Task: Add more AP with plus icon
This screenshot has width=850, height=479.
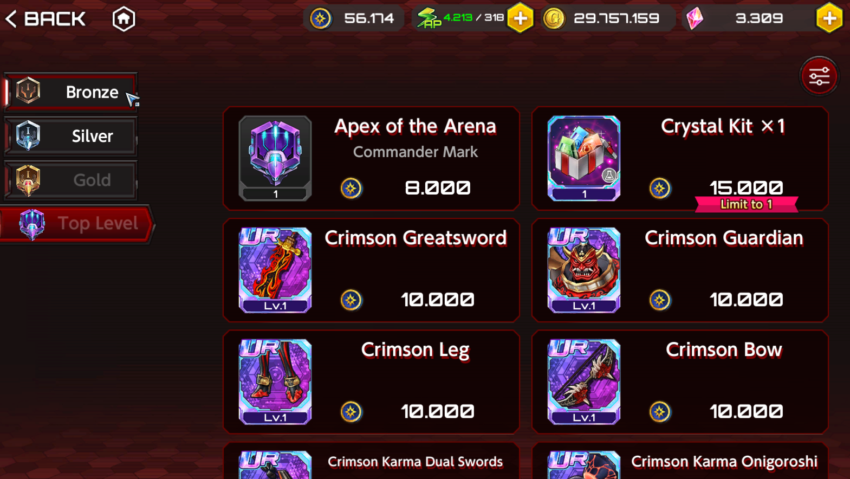Action: (x=520, y=18)
